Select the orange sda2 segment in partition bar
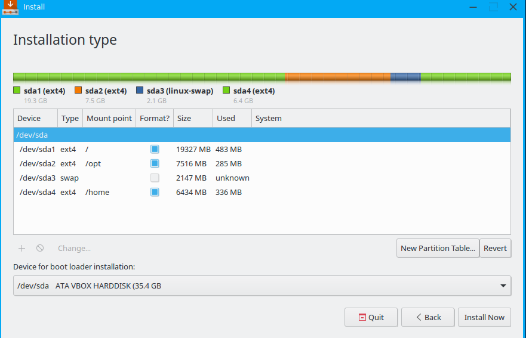 (337, 77)
